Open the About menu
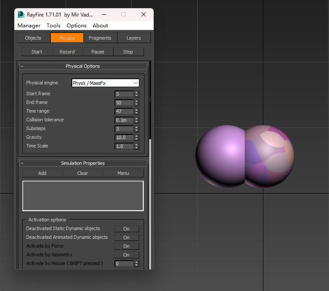 (x=100, y=26)
